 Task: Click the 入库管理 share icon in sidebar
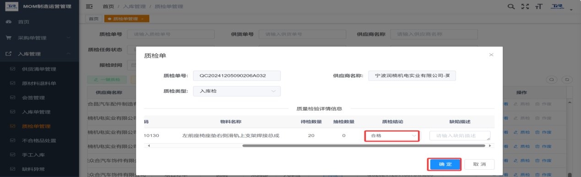pos(9,54)
